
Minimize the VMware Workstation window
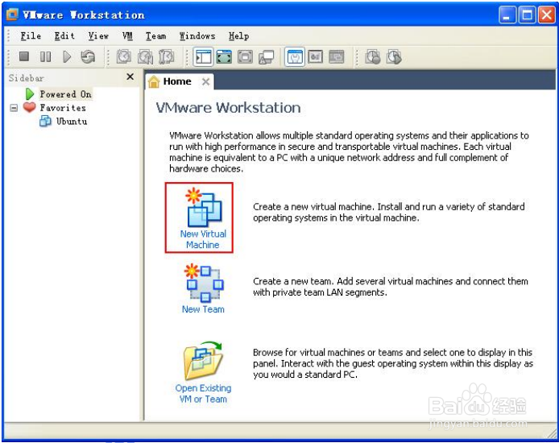click(x=507, y=15)
